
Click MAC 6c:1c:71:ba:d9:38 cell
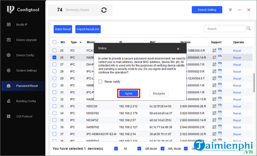tap(161, 127)
